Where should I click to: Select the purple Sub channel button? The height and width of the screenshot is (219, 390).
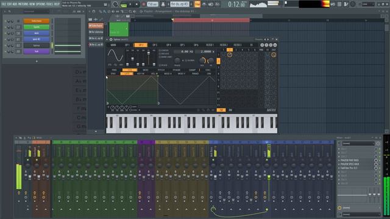pos(37,51)
